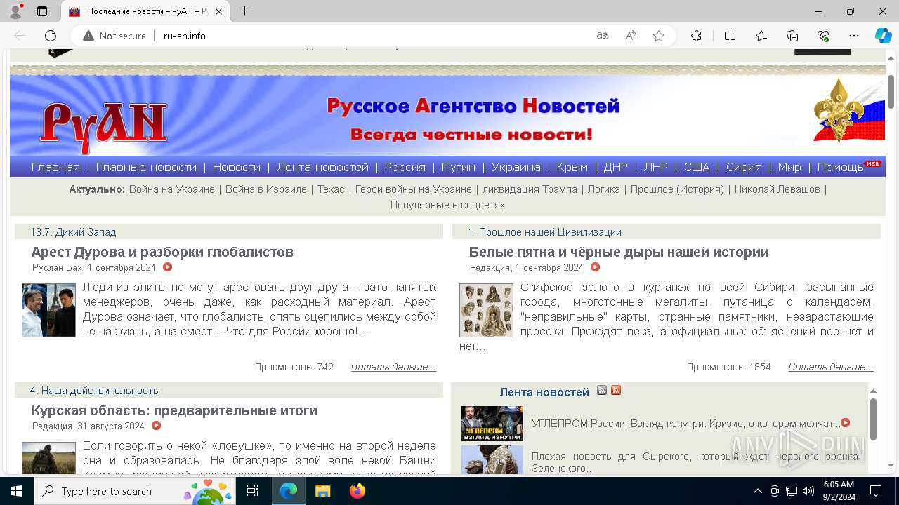The height and width of the screenshot is (505, 899).
Task: Click play icon beside Руслан Бах date
Action: (x=167, y=267)
